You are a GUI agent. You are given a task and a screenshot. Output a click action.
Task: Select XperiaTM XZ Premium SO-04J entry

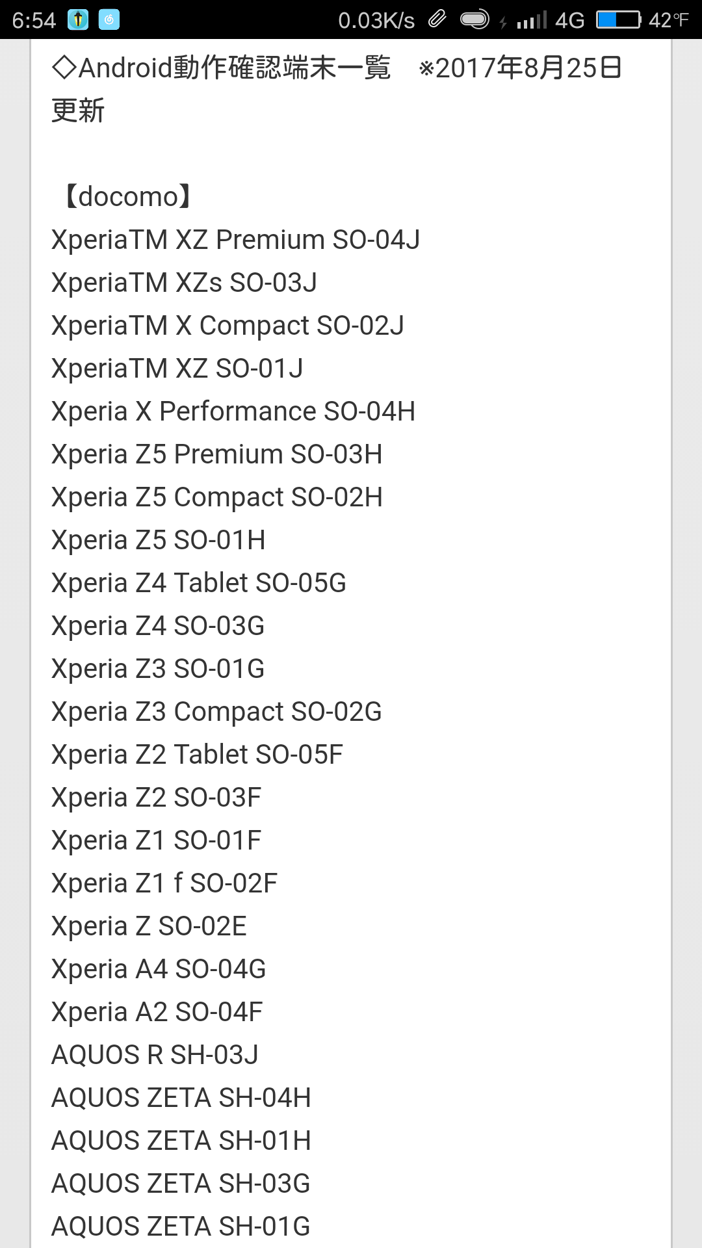click(236, 240)
